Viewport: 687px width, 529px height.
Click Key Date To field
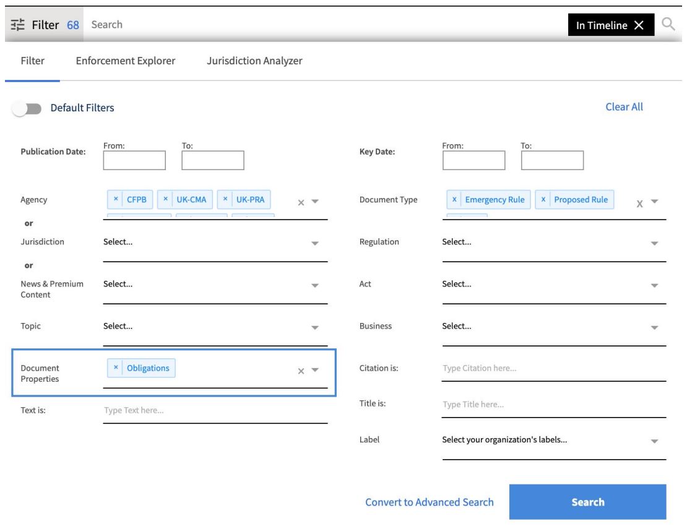(552, 160)
